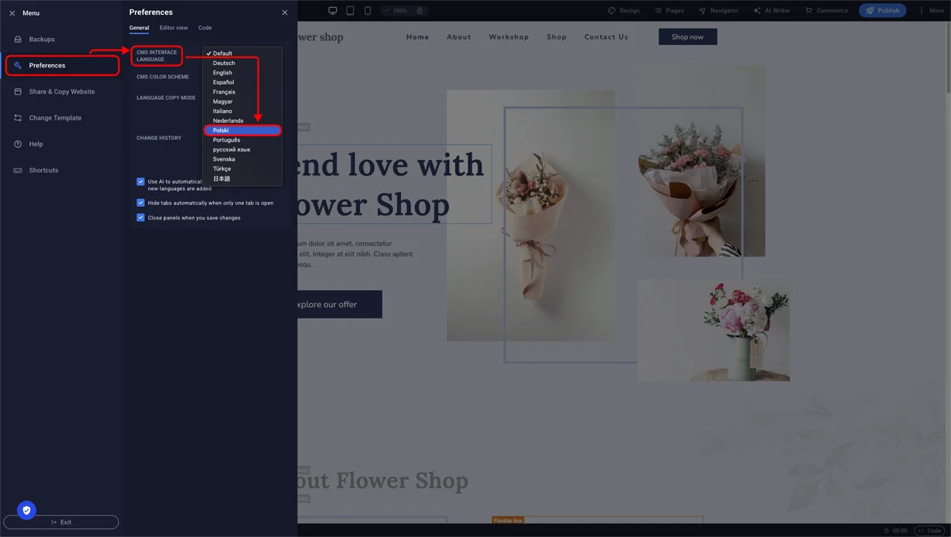Open the Pages menu

tap(670, 10)
